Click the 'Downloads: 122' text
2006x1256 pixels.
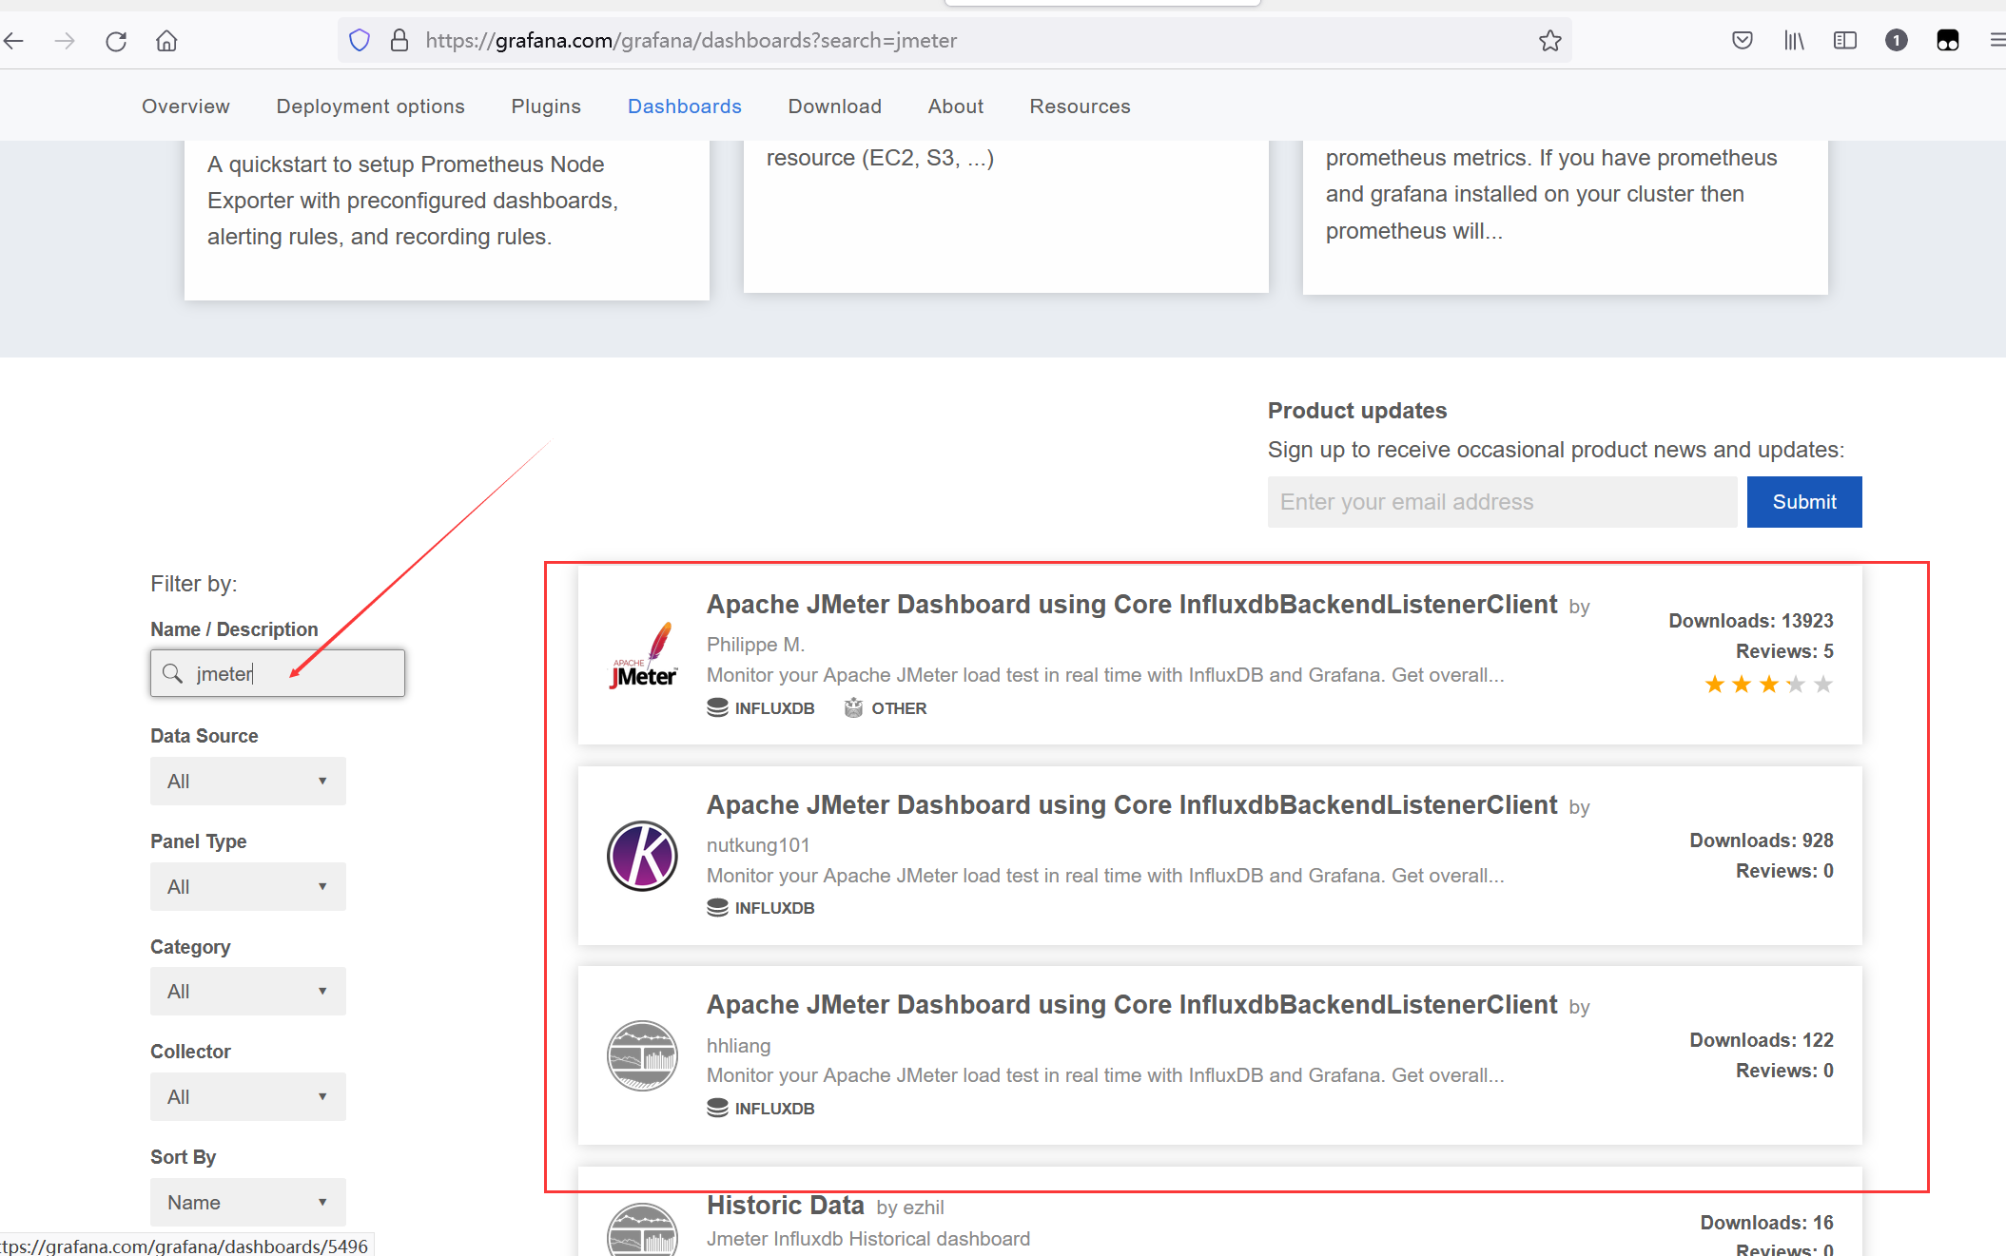(x=1761, y=1040)
